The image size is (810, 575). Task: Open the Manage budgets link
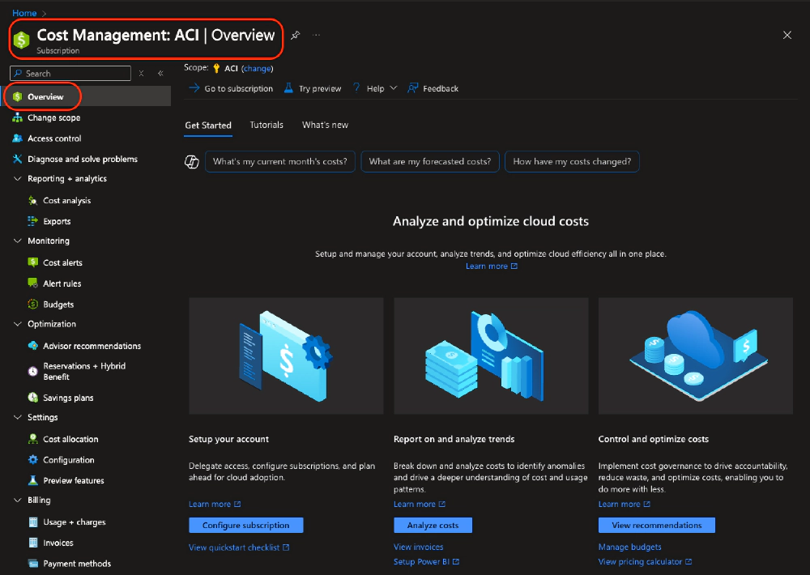pyautogui.click(x=629, y=547)
